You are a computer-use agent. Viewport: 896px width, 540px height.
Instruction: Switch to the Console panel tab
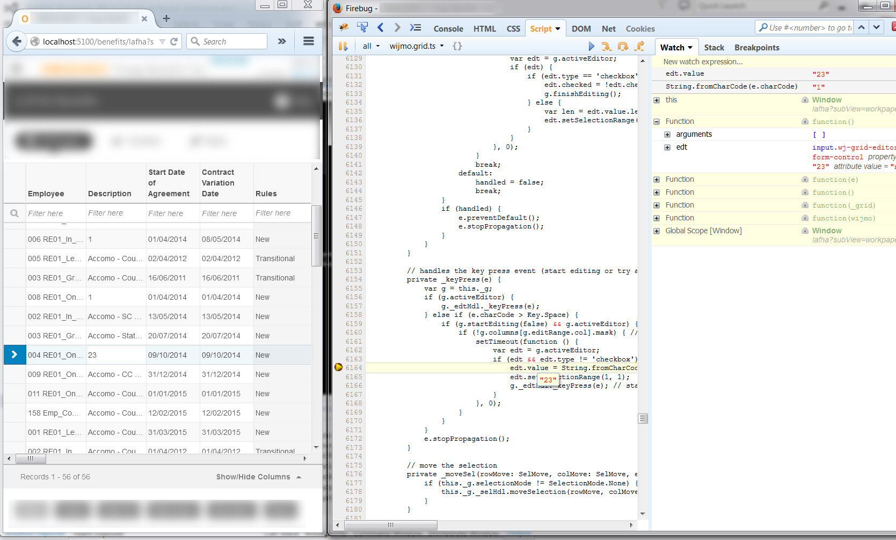[448, 29]
